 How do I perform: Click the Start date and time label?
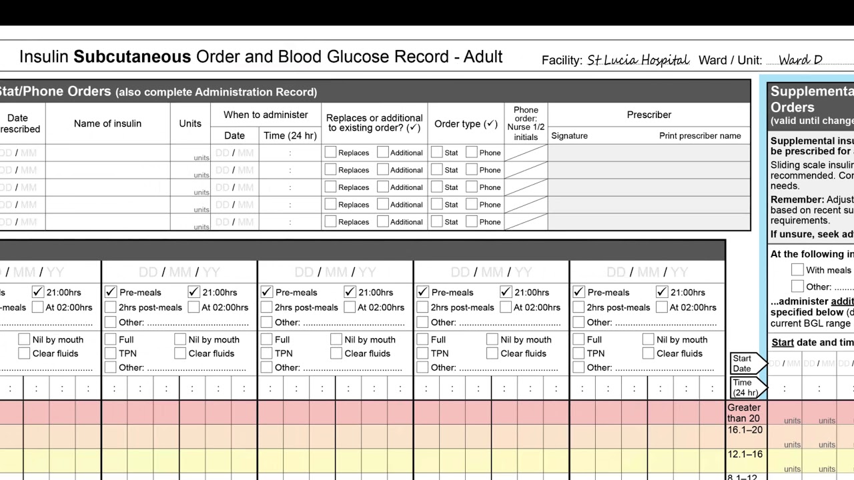813,342
